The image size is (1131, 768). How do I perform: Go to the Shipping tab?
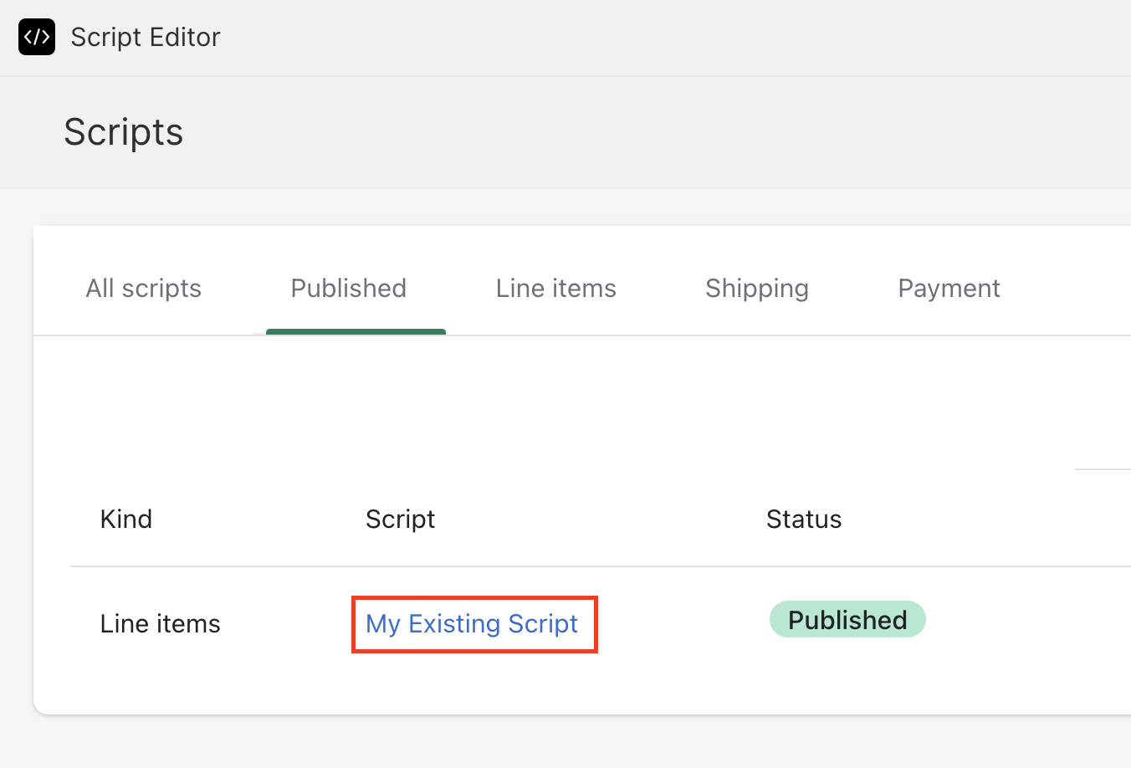click(756, 289)
